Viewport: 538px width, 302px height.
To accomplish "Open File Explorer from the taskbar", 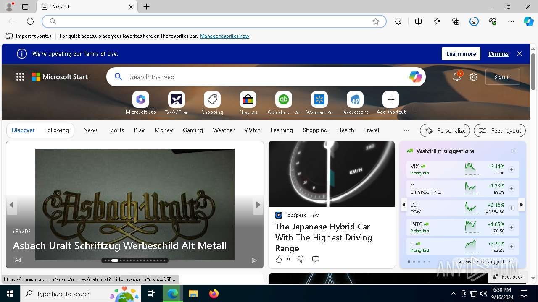I will pyautogui.click(x=193, y=294).
